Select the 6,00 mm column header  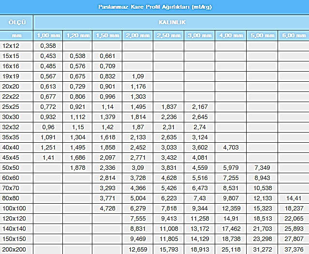(293, 35)
